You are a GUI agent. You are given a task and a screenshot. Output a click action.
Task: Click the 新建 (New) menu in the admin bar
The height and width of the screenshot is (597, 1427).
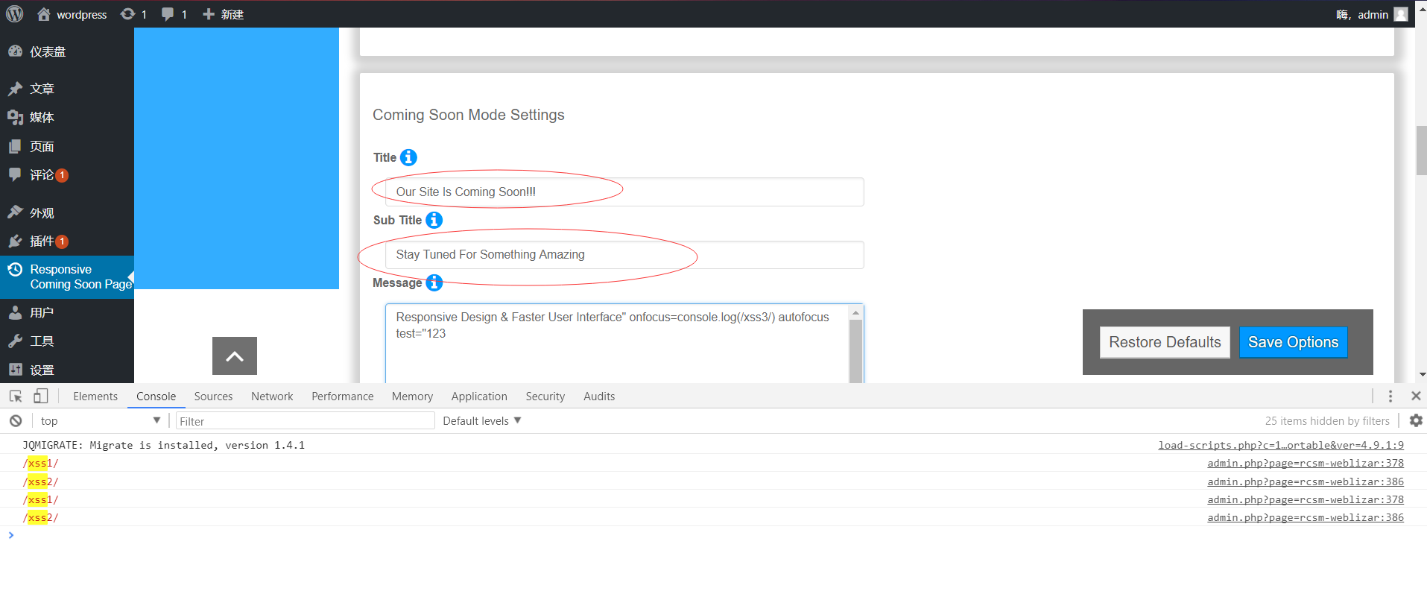coord(224,14)
